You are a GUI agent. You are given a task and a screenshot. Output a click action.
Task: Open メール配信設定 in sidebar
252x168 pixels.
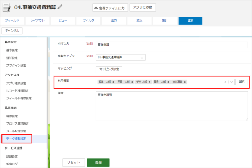click(16, 131)
